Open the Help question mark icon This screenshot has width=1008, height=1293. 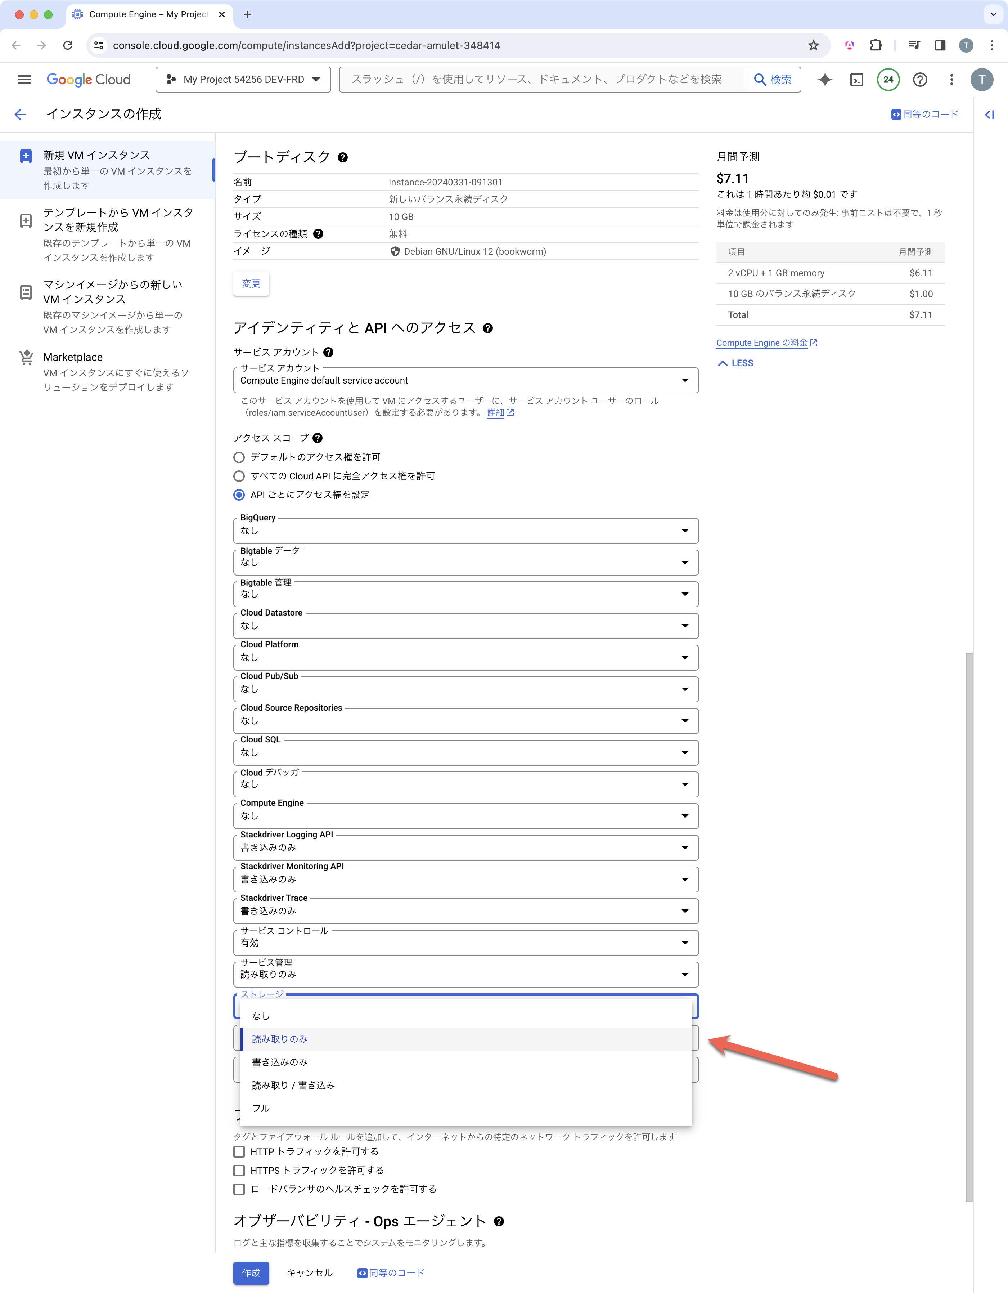coord(920,79)
